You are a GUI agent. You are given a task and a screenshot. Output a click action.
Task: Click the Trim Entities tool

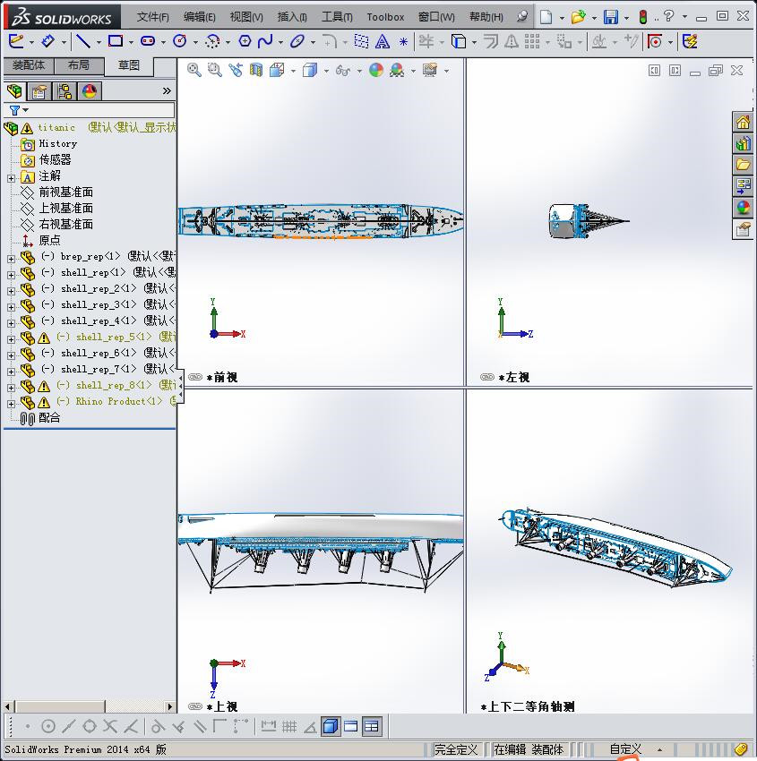(426, 41)
